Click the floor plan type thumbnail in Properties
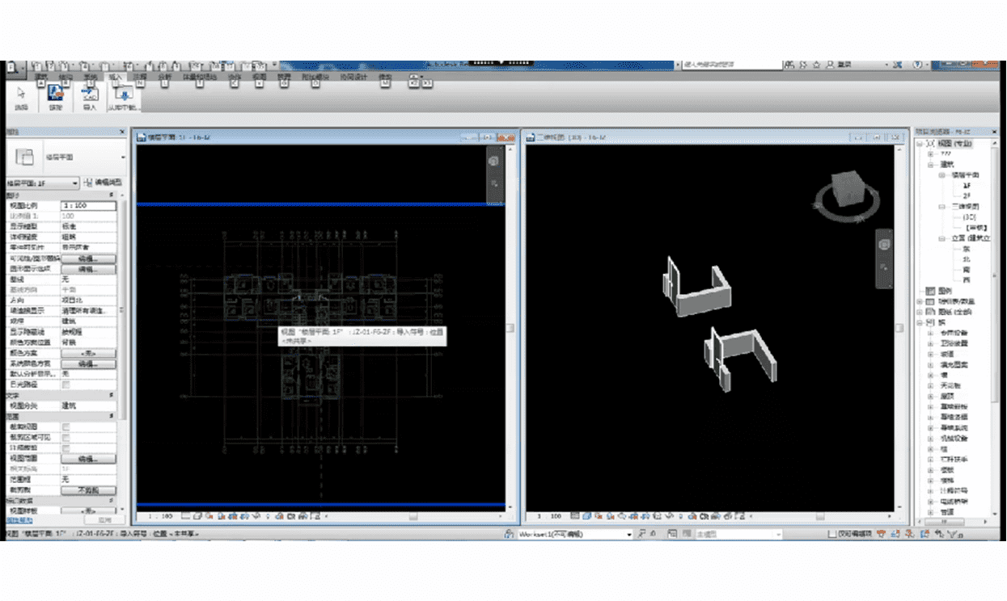 click(24, 157)
